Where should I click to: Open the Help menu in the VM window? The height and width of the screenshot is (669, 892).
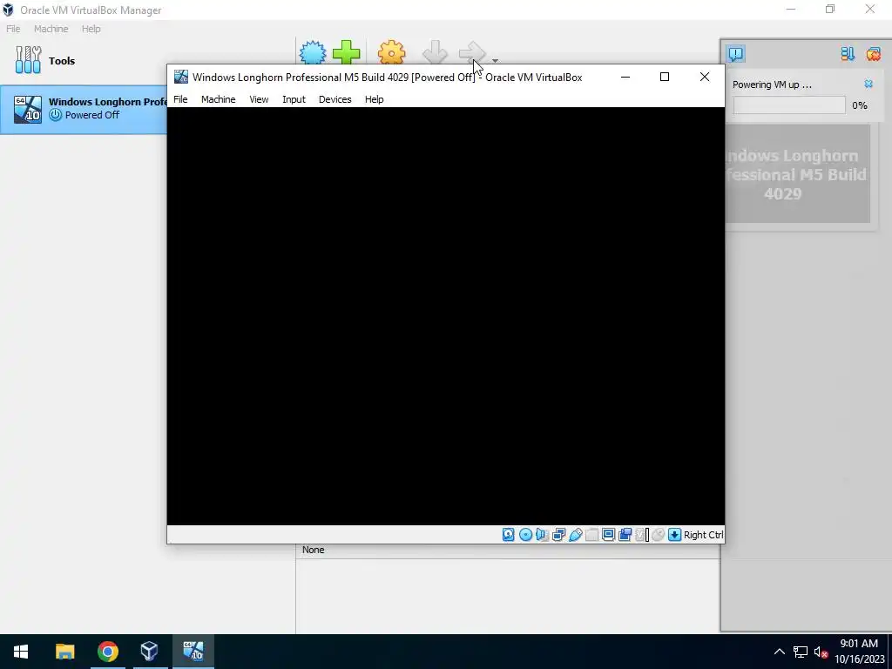click(374, 99)
